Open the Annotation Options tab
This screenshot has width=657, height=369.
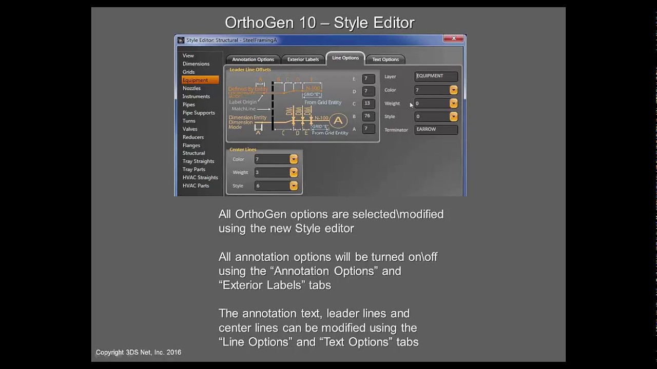pos(253,59)
